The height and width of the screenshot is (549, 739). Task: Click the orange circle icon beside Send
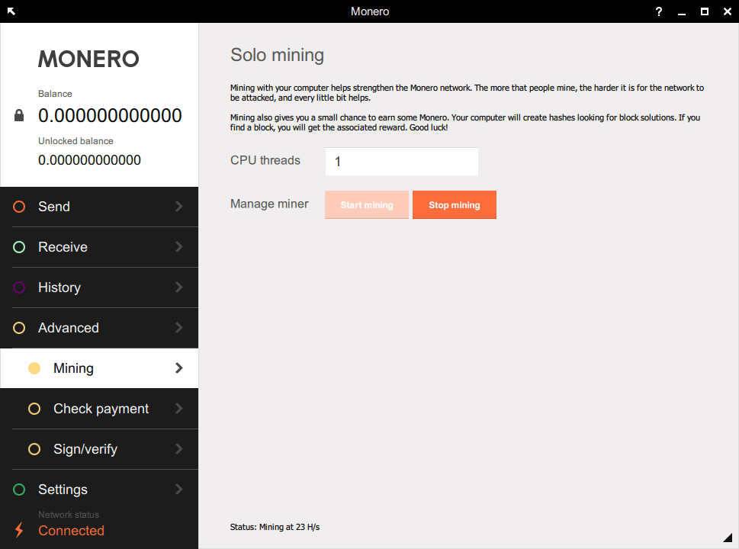pos(19,207)
